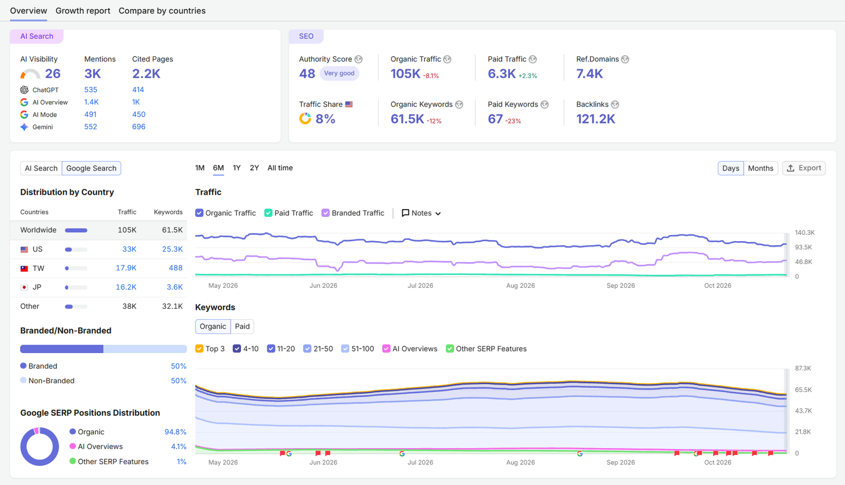The height and width of the screenshot is (485, 845).
Task: Click globe icon next to Ref.Domains
Action: pyautogui.click(x=625, y=59)
